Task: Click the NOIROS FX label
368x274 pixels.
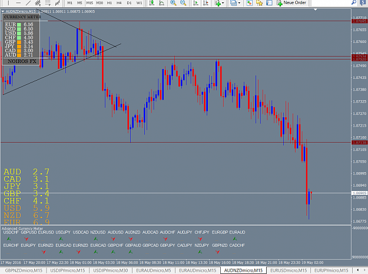Action: coord(22,61)
